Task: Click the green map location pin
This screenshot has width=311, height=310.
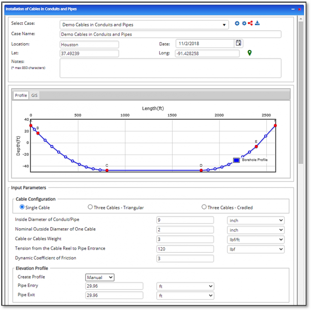Action: point(250,53)
